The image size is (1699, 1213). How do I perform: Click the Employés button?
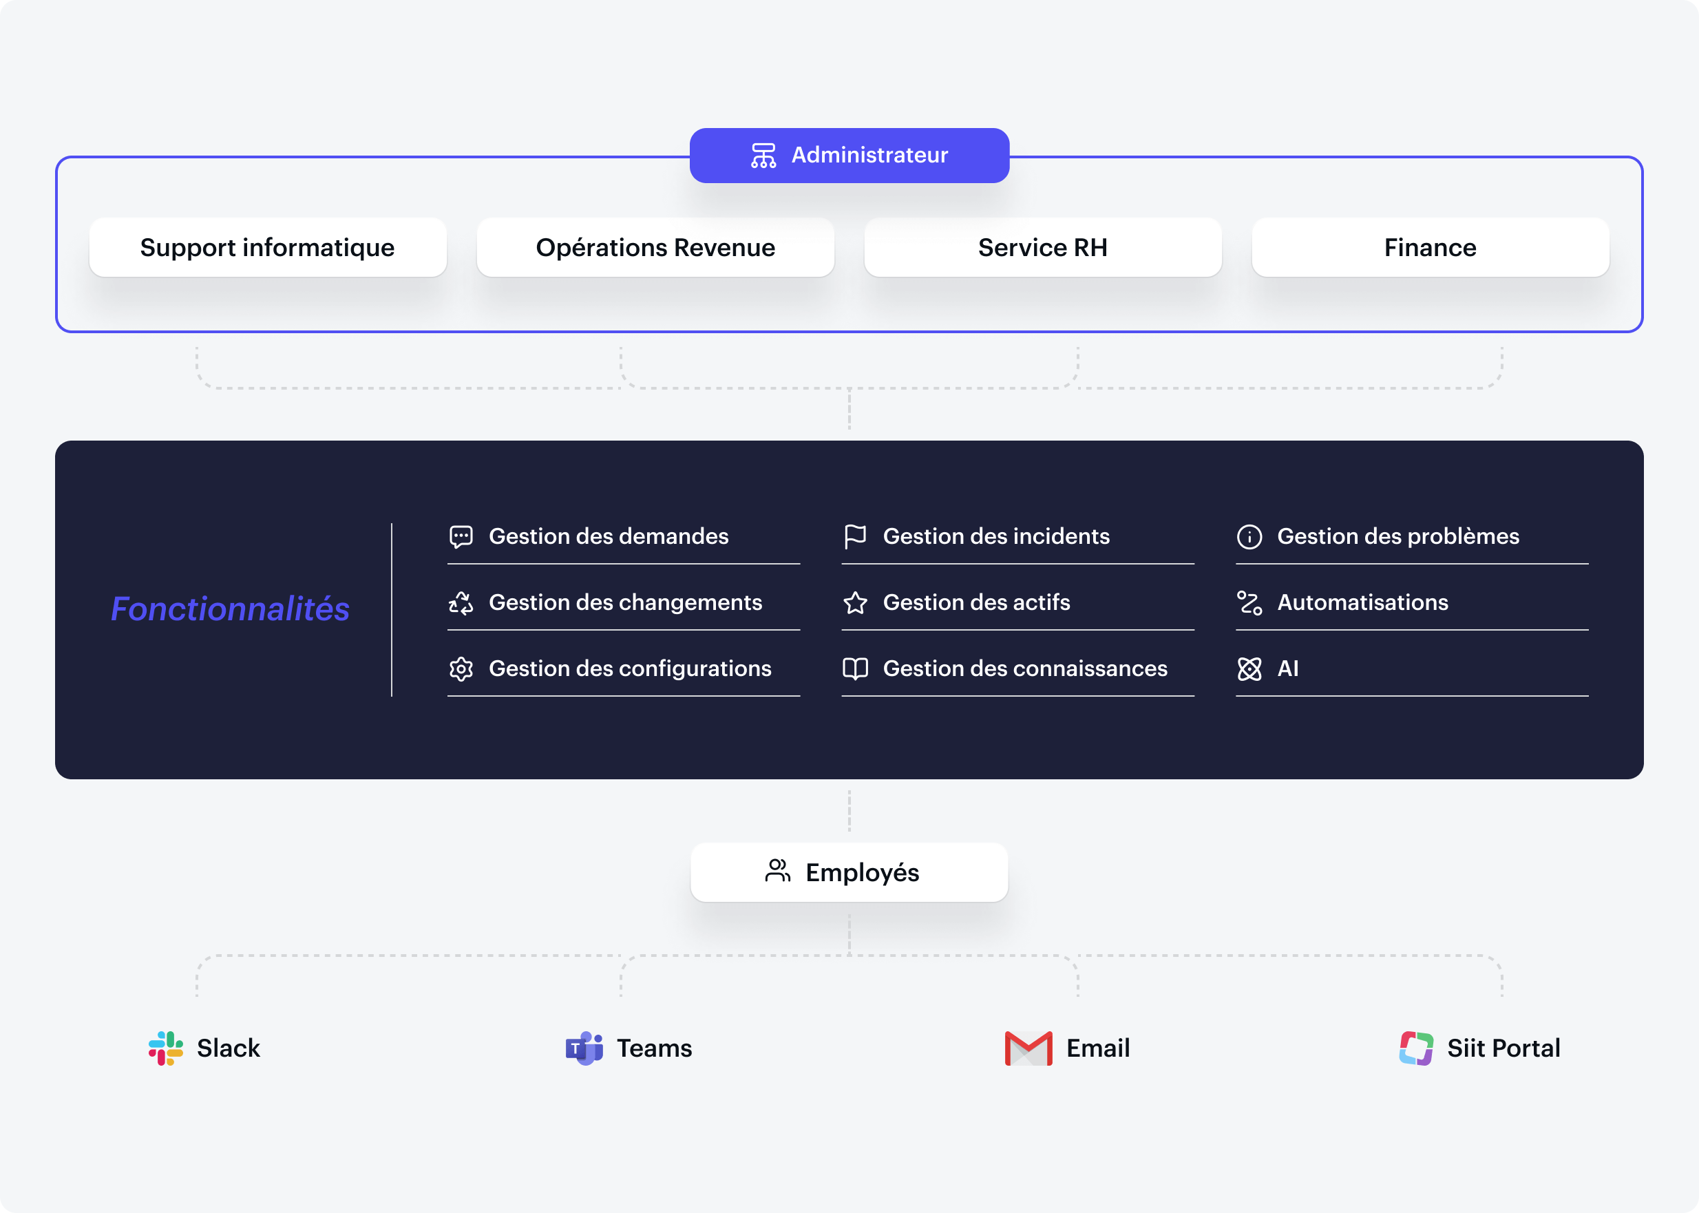849,872
